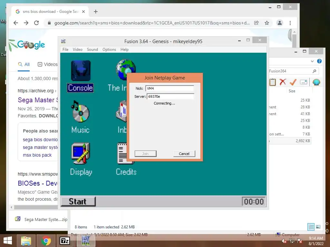The height and width of the screenshot is (247, 330).
Task: Open downloaded Sega Master System zip
Action: click(41, 219)
